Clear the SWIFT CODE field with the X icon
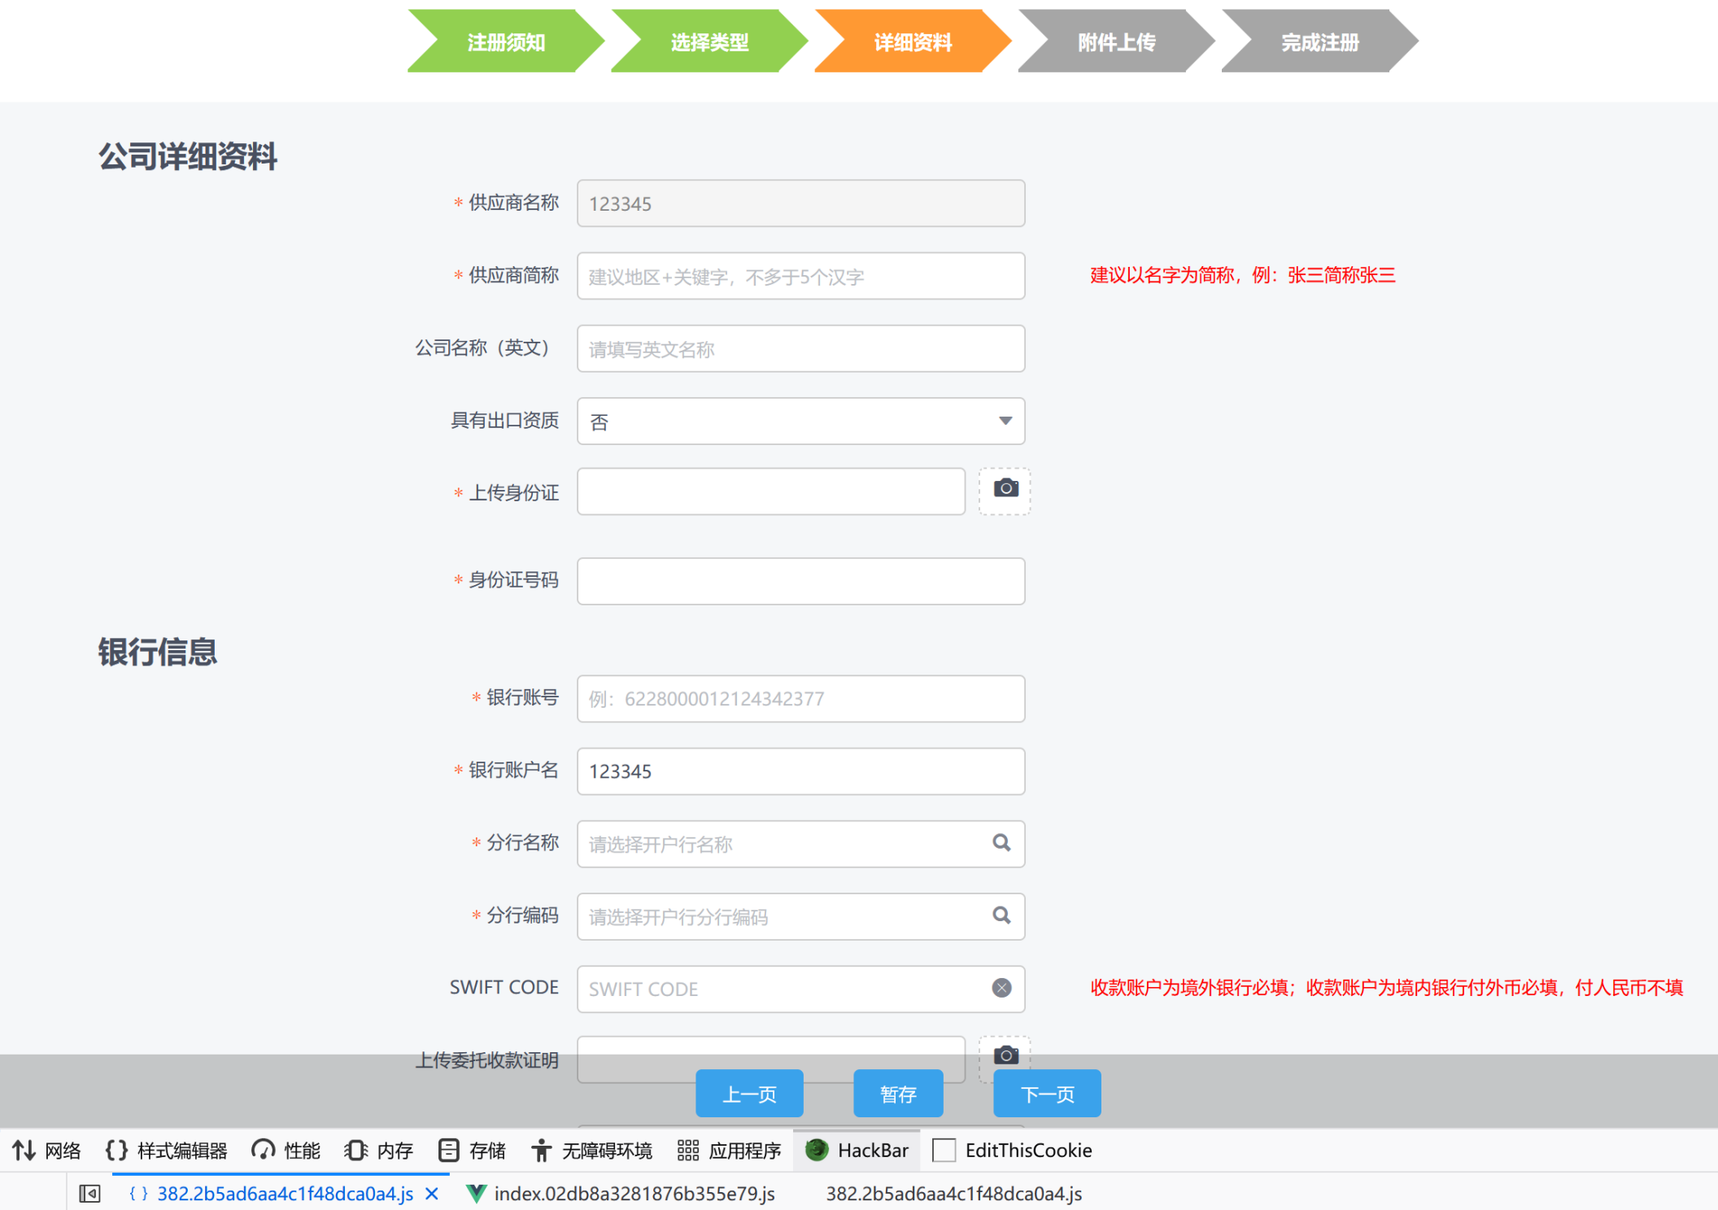Image resolution: width=1718 pixels, height=1210 pixels. coord(1000,988)
